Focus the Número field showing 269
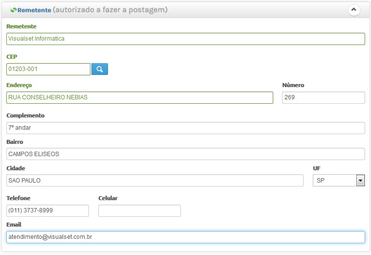The height and width of the screenshot is (255, 371). click(324, 97)
